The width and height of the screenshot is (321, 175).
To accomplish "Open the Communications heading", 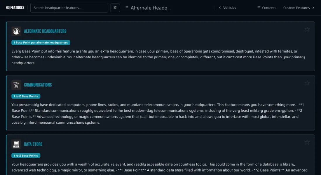I will [38, 85].
